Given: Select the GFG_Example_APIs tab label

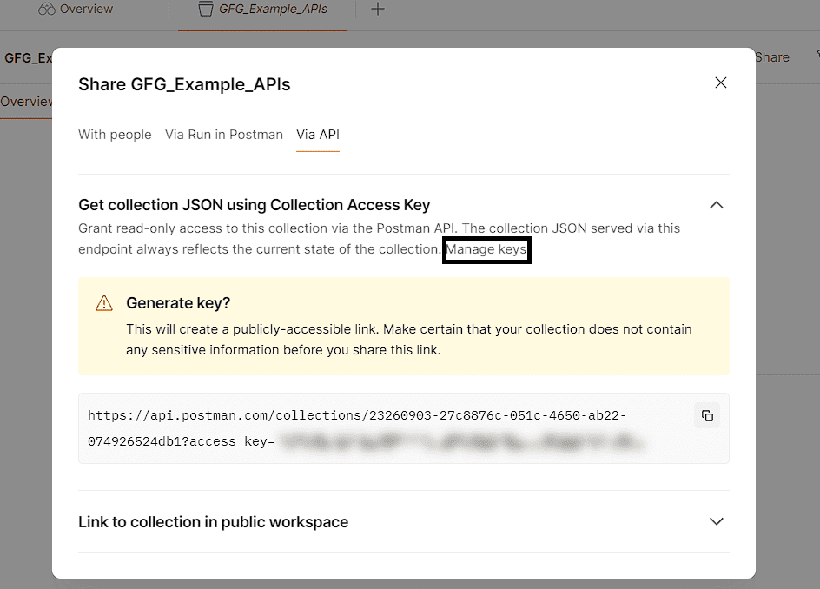Looking at the screenshot, I should coord(273,10).
